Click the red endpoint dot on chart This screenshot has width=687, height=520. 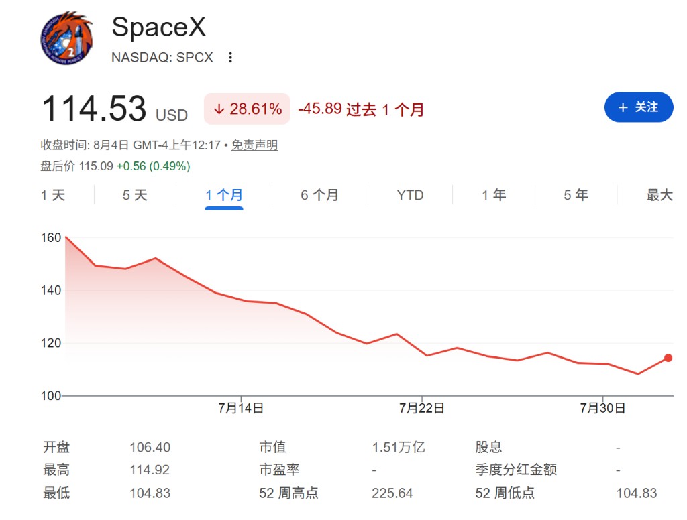668,358
